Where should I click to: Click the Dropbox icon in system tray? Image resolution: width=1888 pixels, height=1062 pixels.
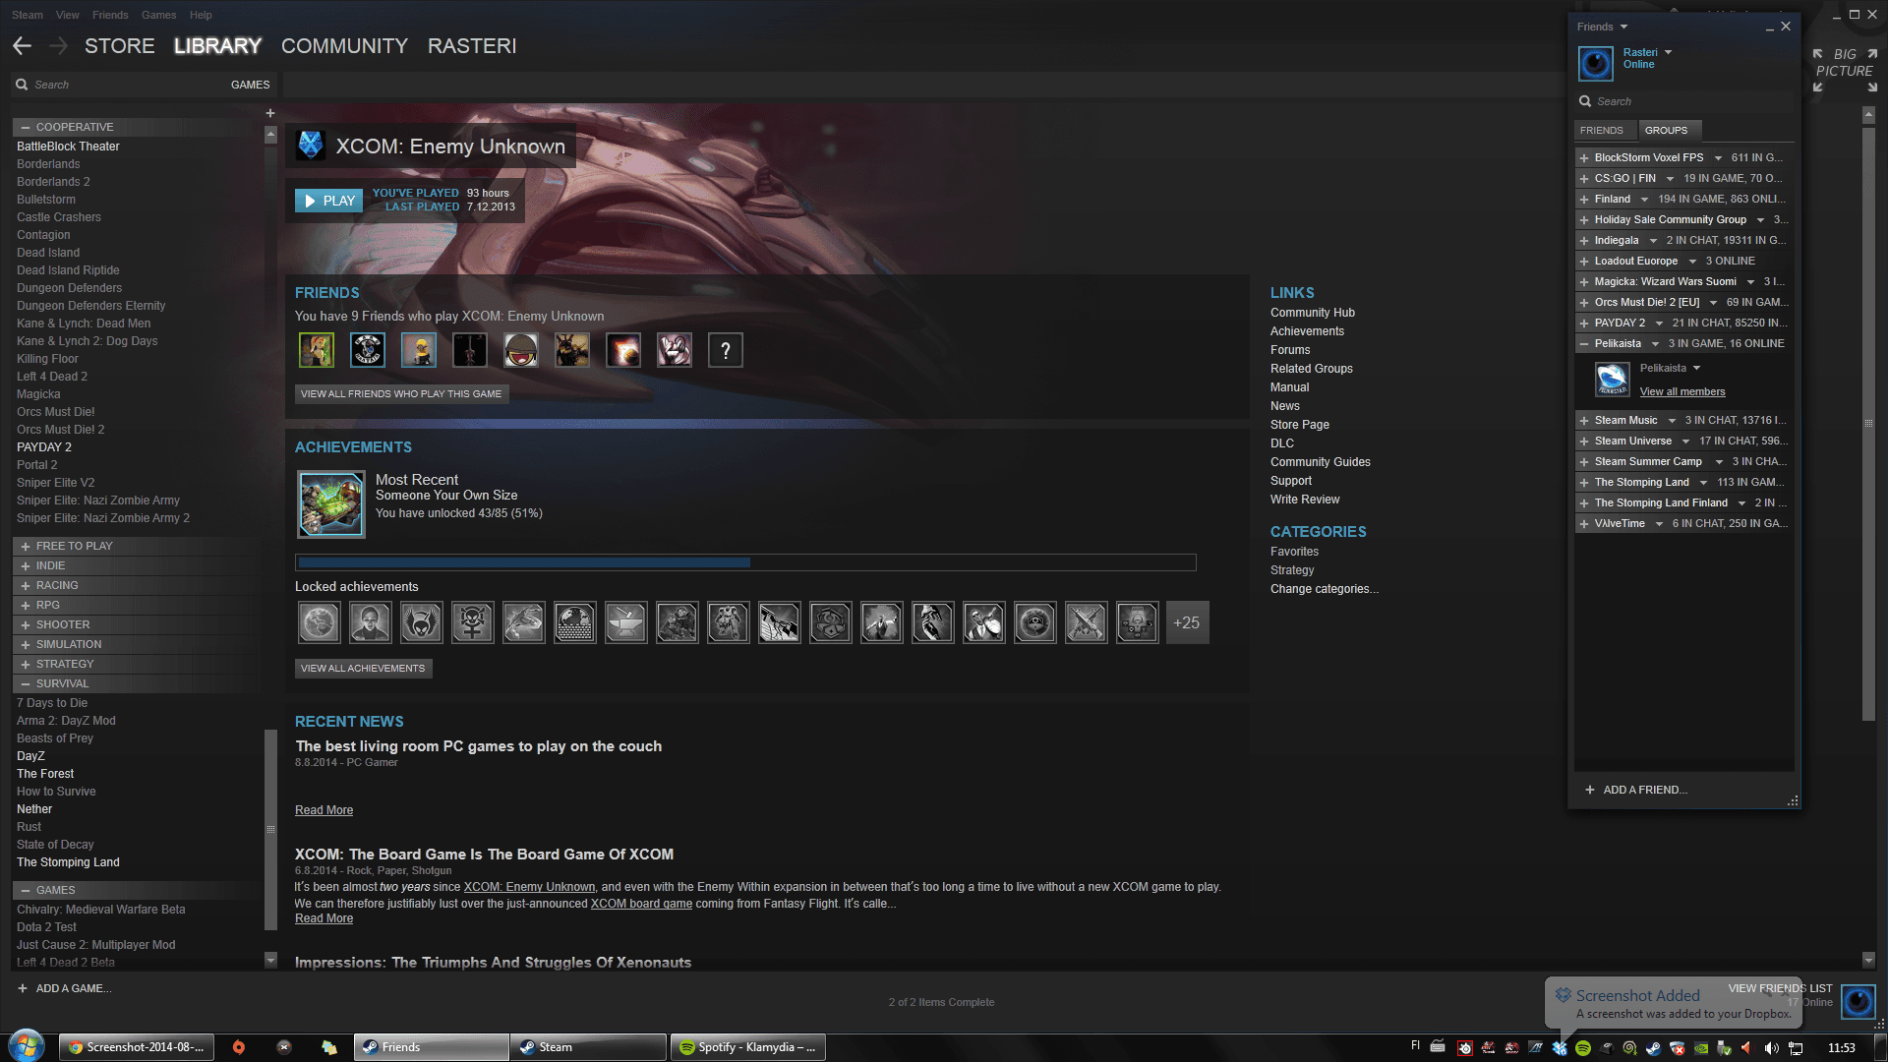tap(1560, 1048)
